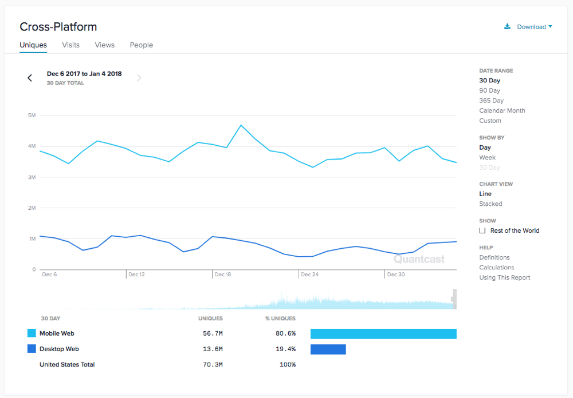Screen dimensions: 573x398
Task: Click the next date range arrow
Action: tap(139, 78)
